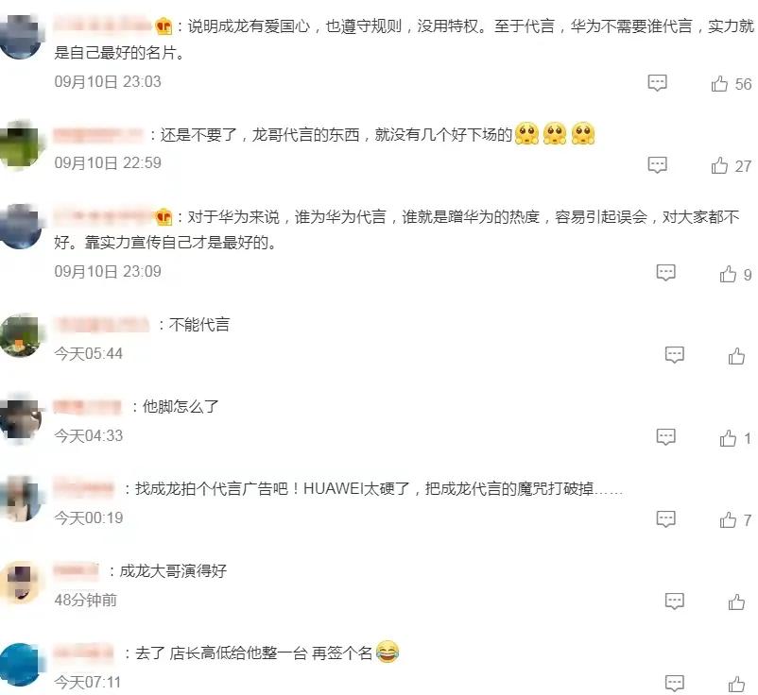Like the '不能代言' comment
This screenshot has height=695, width=758.
[736, 356]
